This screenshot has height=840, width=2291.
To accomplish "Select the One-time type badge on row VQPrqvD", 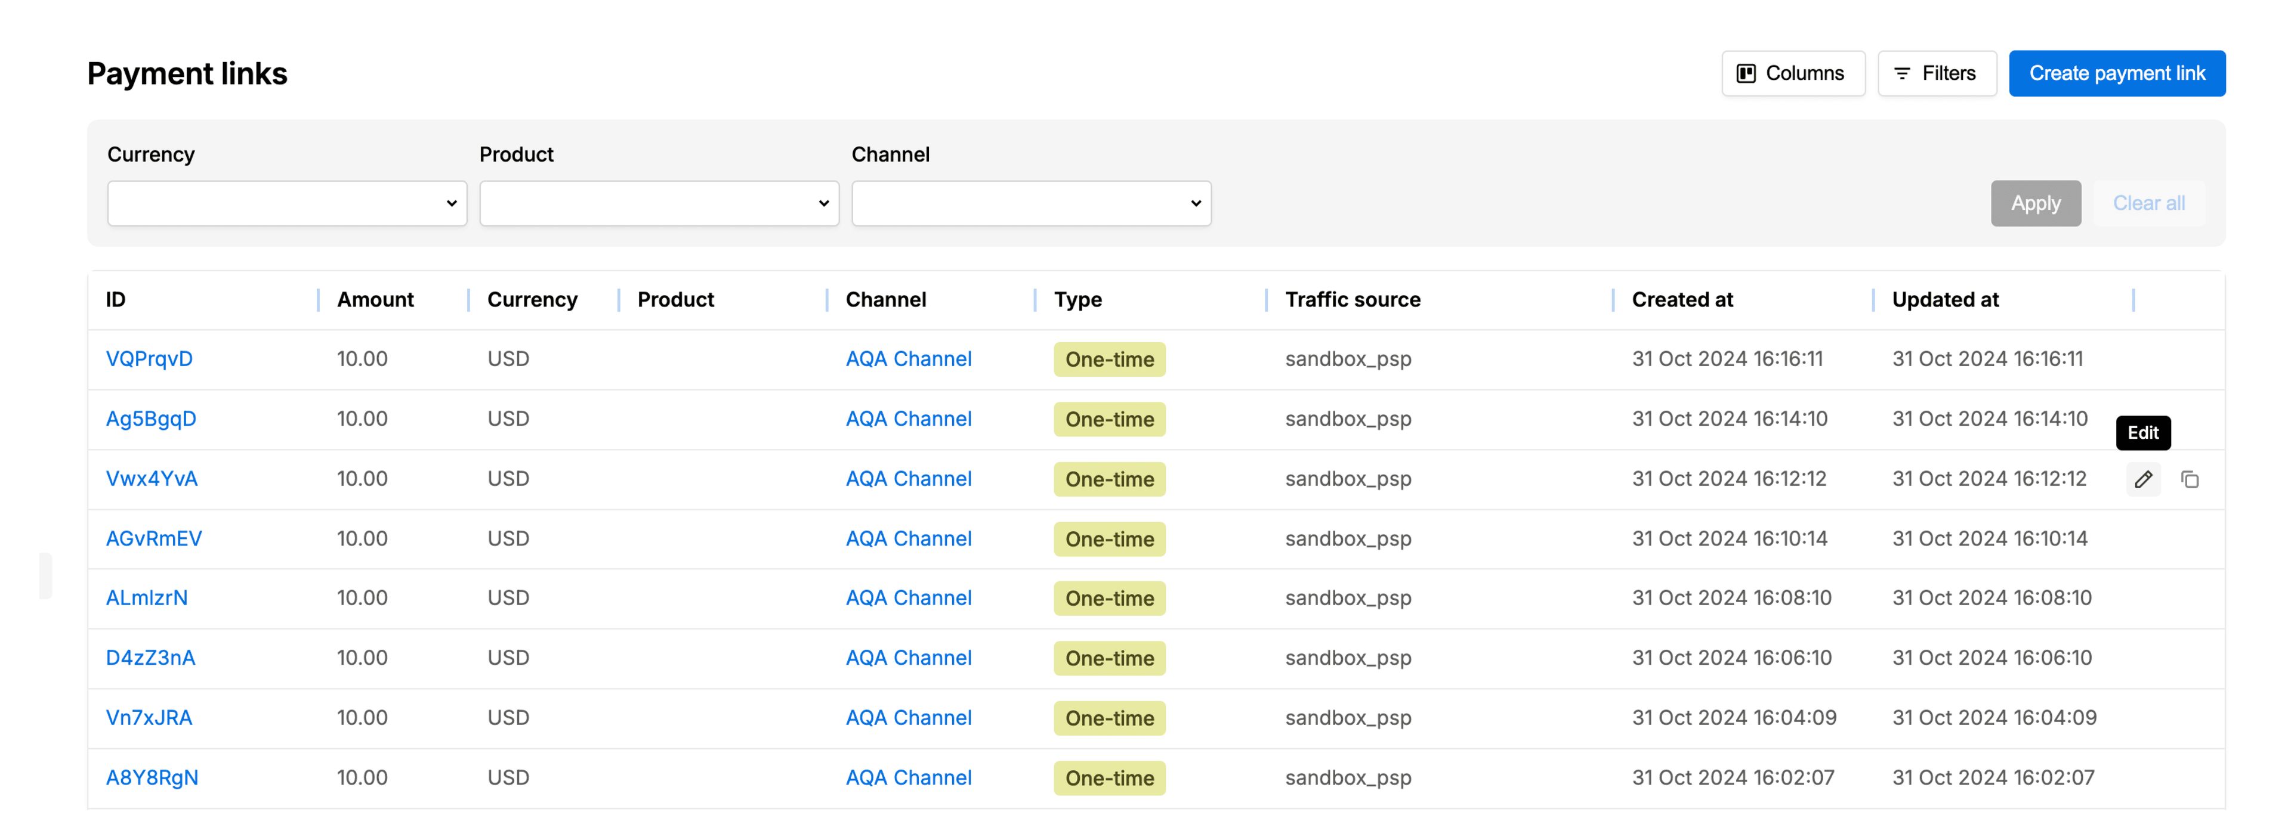I will [1109, 359].
